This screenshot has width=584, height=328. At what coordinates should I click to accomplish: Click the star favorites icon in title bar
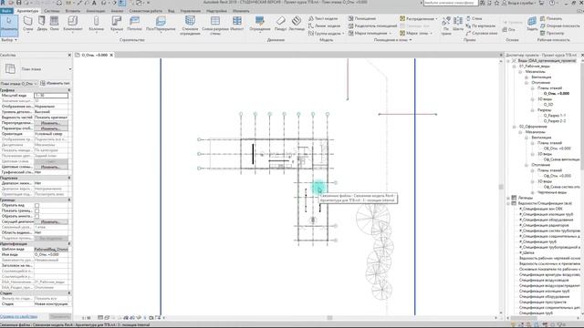(x=496, y=3)
